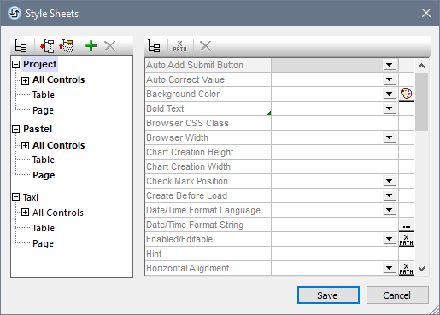Click the XPath icon in properties toolbar
The width and height of the screenshot is (440, 315).
pos(179,46)
